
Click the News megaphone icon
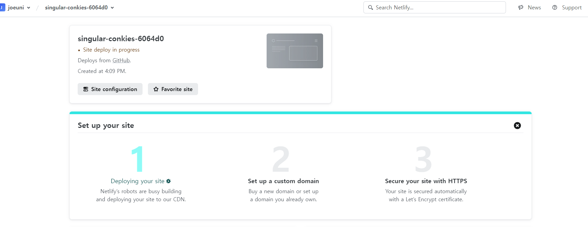pyautogui.click(x=521, y=7)
